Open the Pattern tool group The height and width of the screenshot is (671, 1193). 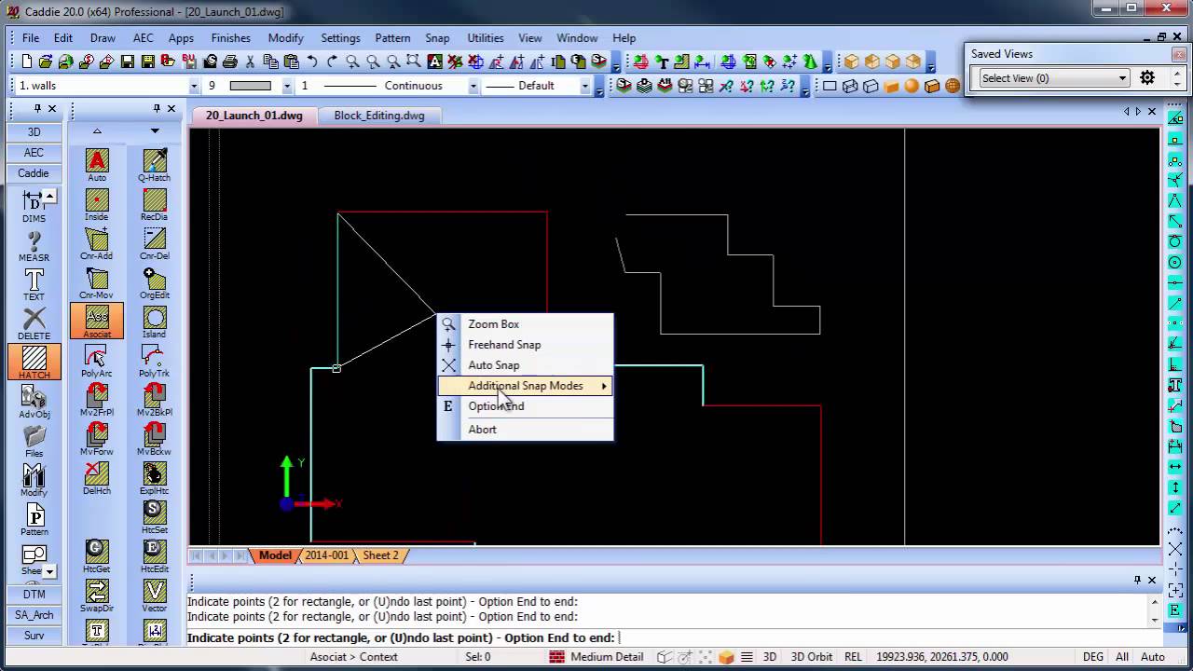pyautogui.click(x=34, y=518)
